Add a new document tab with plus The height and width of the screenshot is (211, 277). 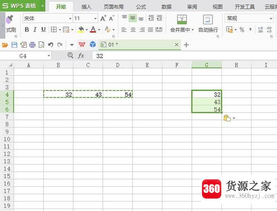[186, 45]
